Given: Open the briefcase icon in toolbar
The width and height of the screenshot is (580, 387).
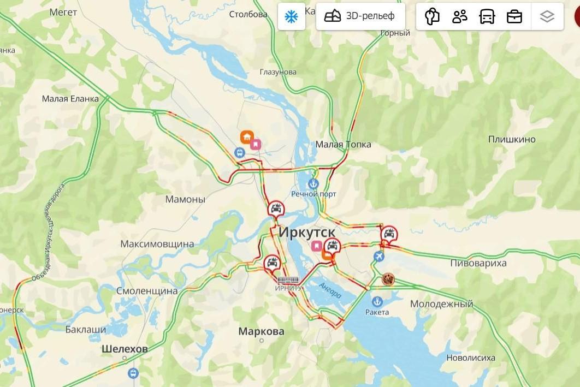Looking at the screenshot, I should [x=514, y=16].
